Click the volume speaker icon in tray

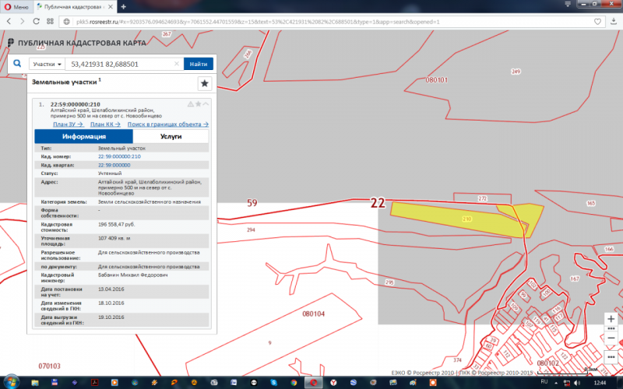click(577, 383)
